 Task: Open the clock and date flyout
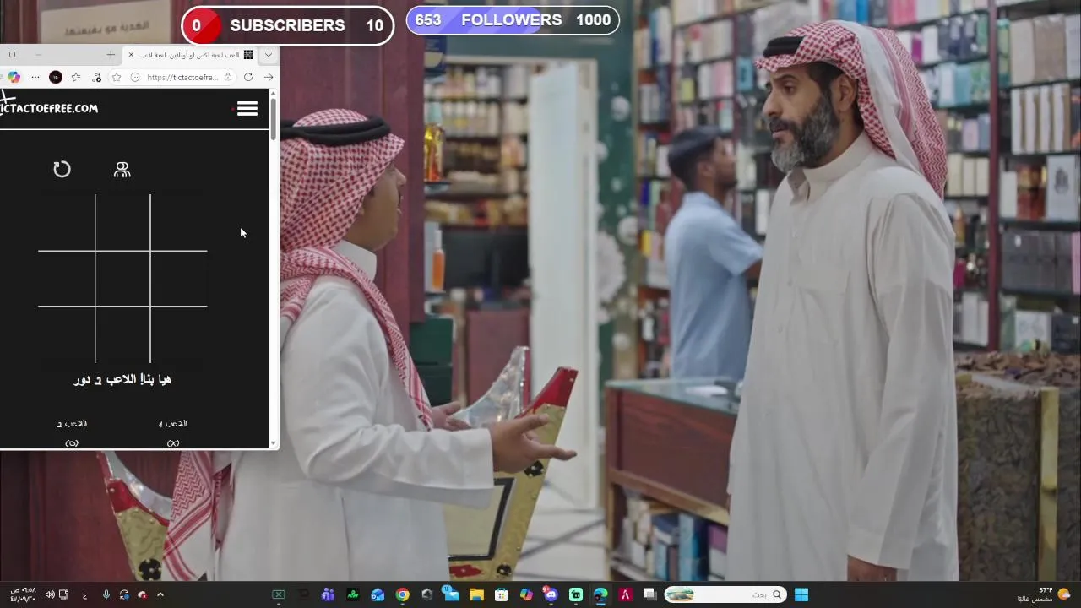(23, 594)
